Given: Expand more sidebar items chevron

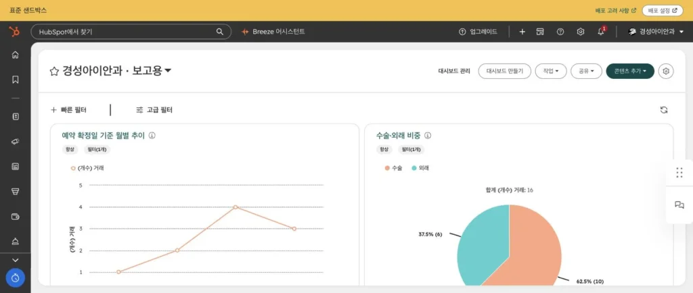Looking at the screenshot, I should 16,261.
